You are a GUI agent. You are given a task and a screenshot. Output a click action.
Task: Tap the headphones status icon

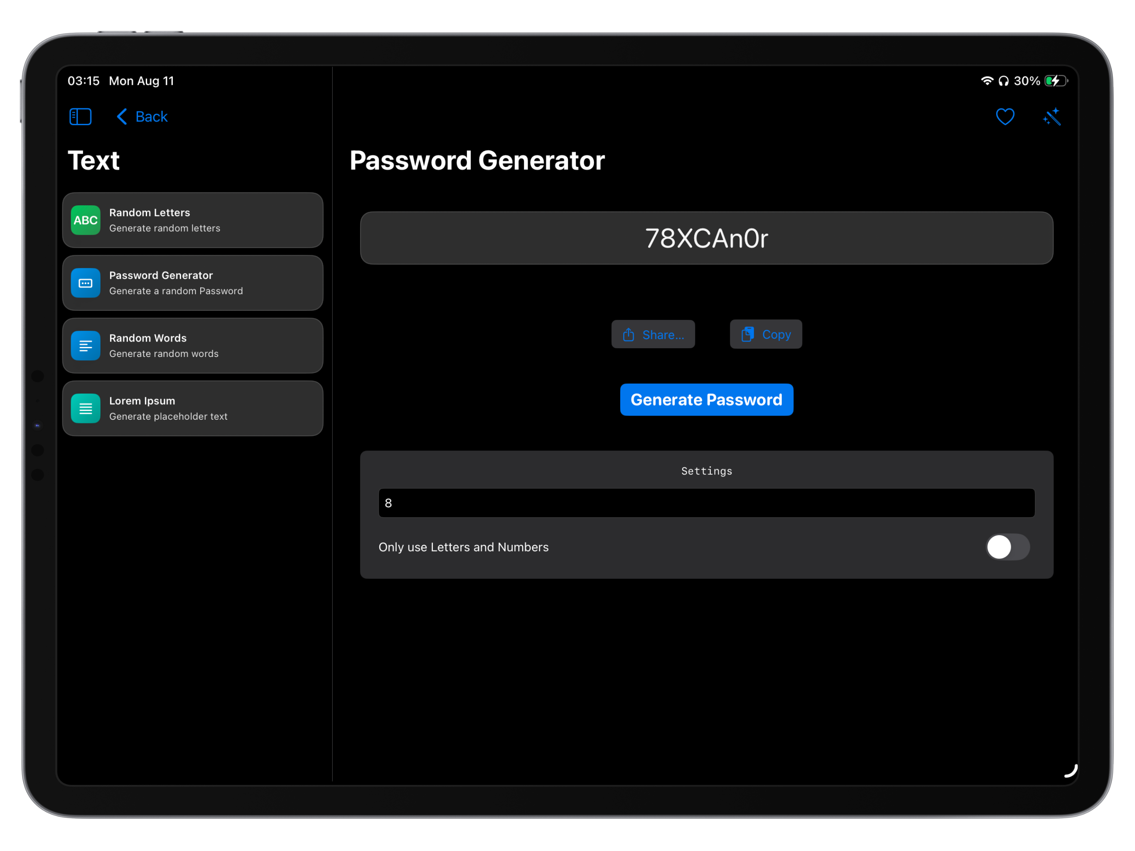1004,81
